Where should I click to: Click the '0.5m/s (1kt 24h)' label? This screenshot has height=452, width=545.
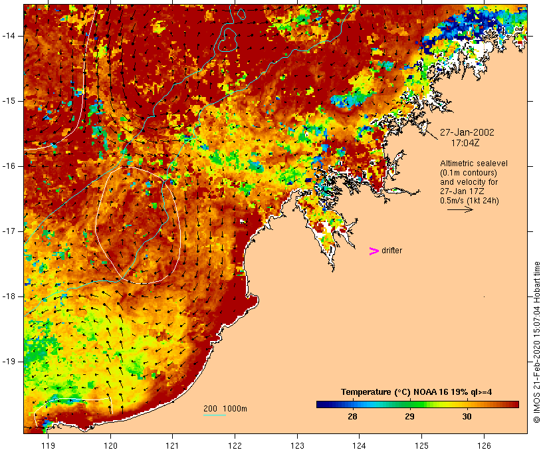coord(469,201)
